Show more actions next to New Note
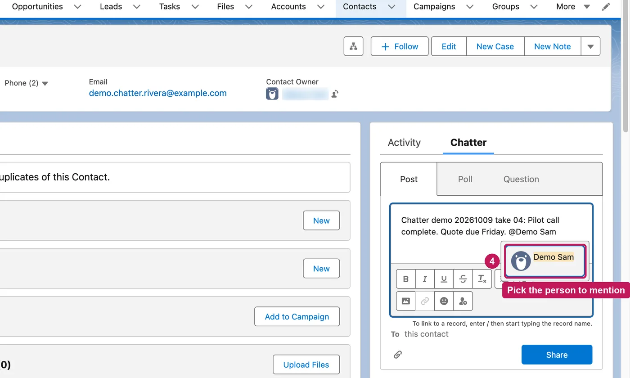Screen dimensions: 630x378 [x=590, y=46]
